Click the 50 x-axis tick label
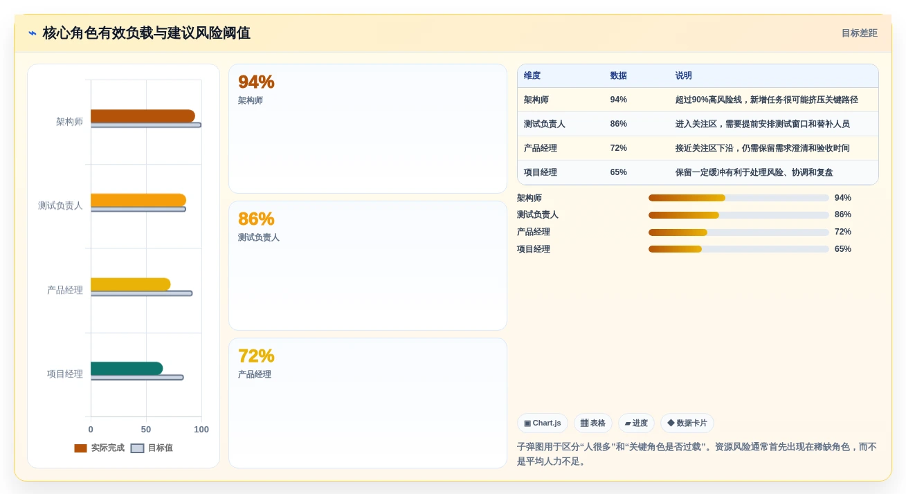This screenshot has height=494, width=906. click(146, 430)
